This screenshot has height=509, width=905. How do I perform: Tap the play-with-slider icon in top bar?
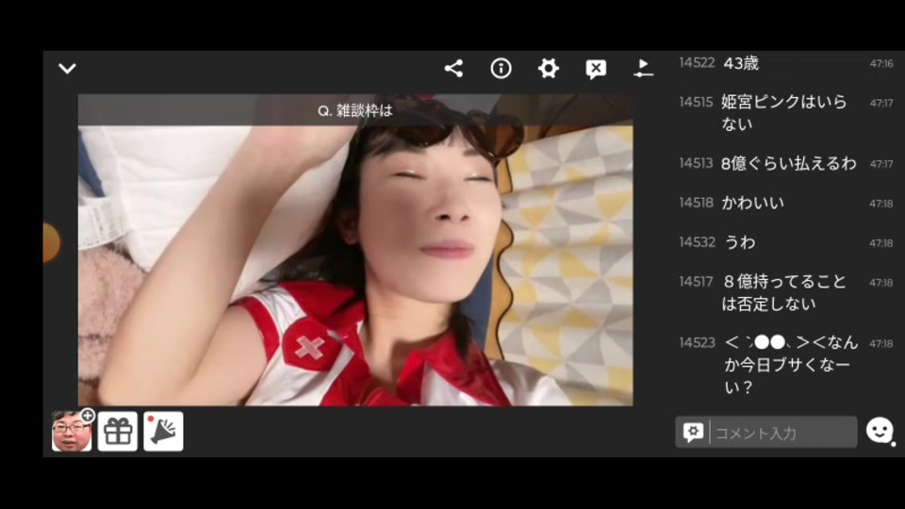643,69
